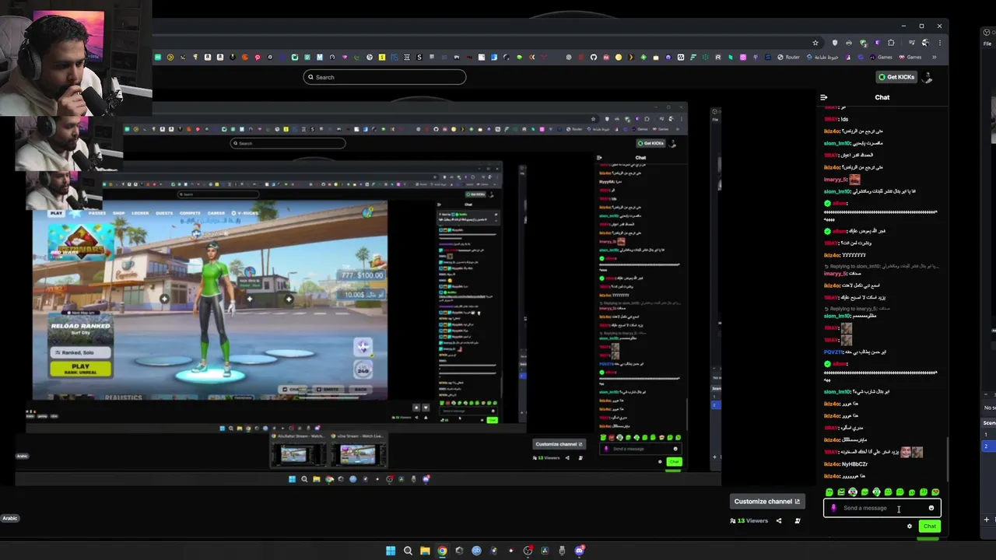Click the Chat header title

[x=882, y=97]
